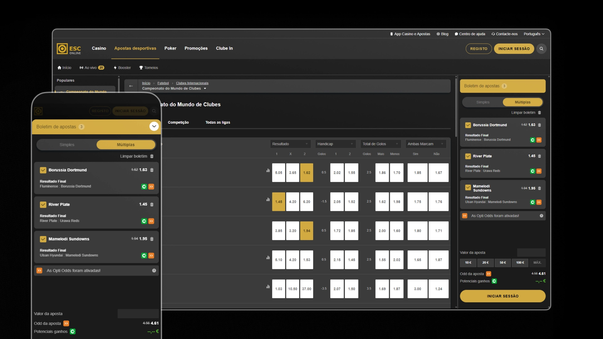
Task: Open Início home icon in sports sub-navigation
Action: tap(64, 68)
